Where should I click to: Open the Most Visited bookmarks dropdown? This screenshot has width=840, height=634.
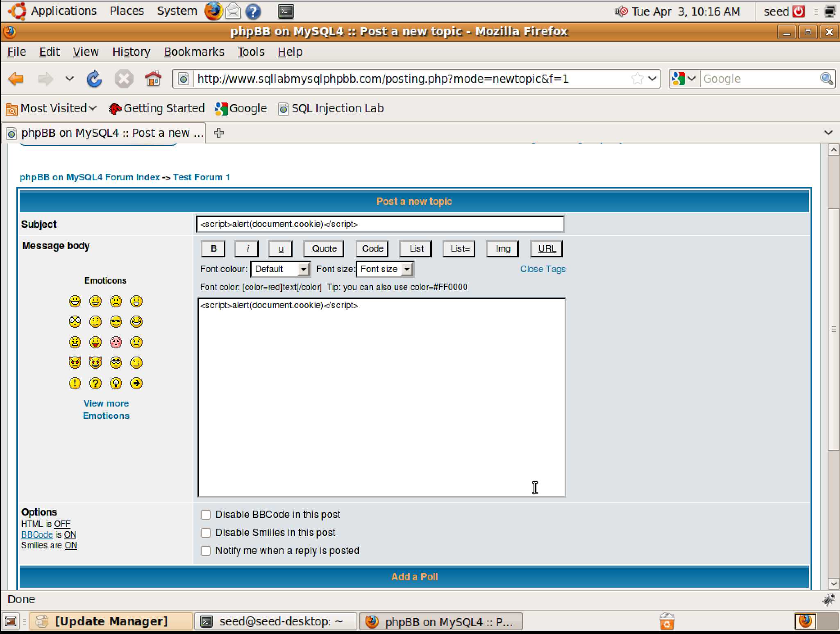(52, 108)
